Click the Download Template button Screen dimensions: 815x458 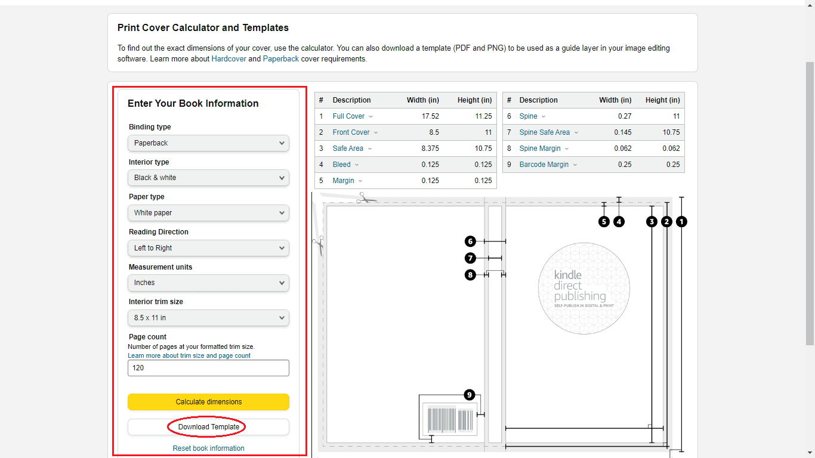[208, 427]
